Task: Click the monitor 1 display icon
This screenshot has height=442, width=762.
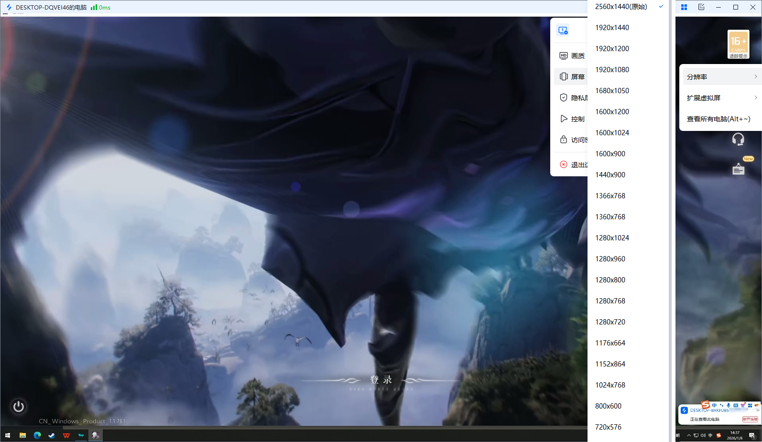Action: click(x=563, y=31)
